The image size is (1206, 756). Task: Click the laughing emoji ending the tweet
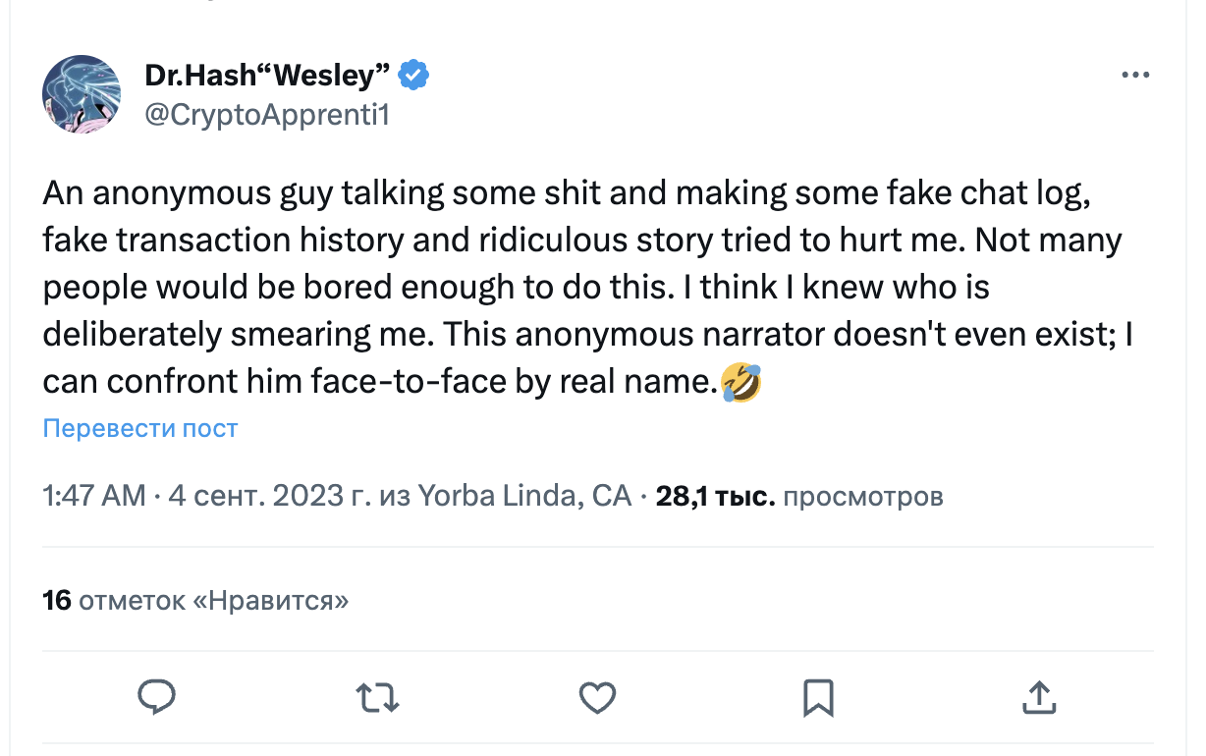pos(740,382)
